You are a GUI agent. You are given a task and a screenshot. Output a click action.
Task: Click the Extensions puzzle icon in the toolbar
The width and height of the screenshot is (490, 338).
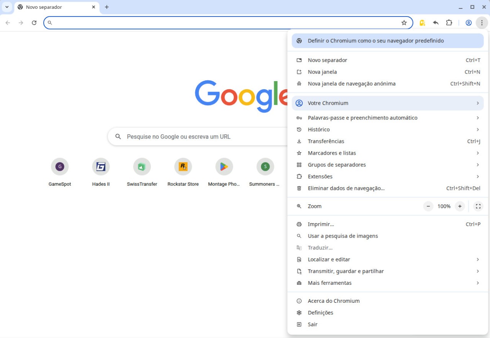449,23
